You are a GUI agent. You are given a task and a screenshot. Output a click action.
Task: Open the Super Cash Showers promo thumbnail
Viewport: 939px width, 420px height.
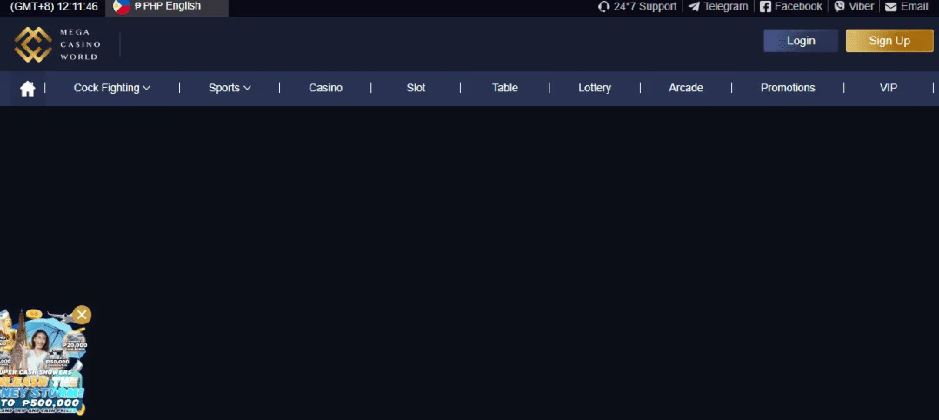pyautogui.click(x=42, y=363)
